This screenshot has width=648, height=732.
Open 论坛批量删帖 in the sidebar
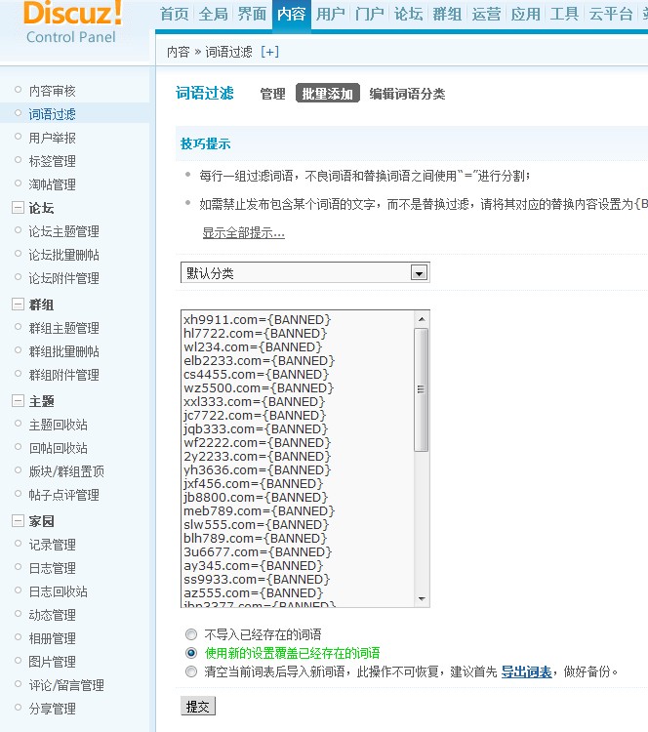click(64, 255)
